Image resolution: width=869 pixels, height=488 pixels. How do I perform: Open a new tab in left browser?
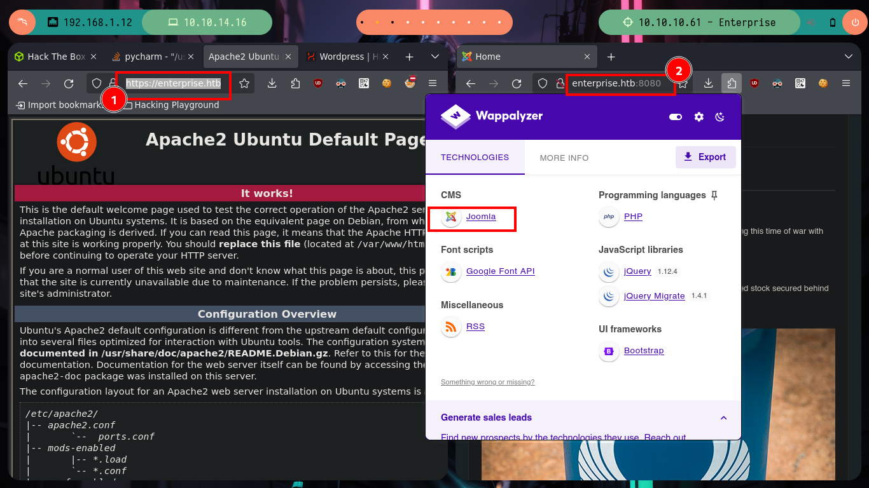click(410, 57)
